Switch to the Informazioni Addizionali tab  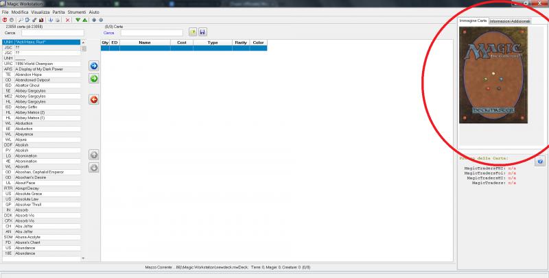click(510, 22)
